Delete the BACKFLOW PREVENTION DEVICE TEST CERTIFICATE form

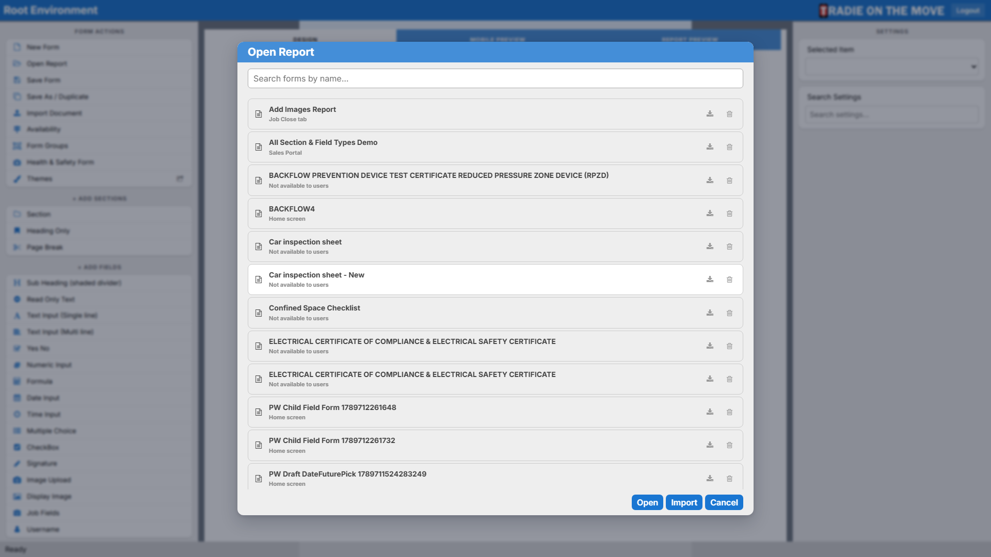[729, 181]
